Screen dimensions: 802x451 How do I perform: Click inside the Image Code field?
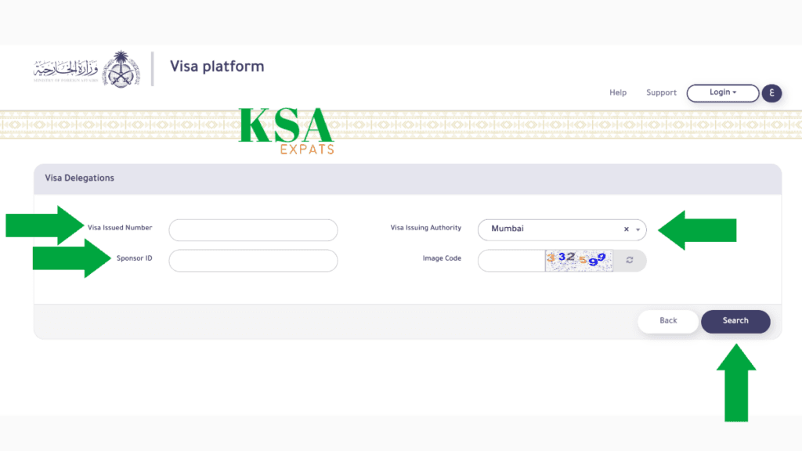(509, 261)
